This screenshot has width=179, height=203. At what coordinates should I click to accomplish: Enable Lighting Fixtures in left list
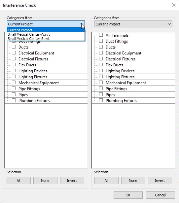pyautogui.click(x=14, y=77)
